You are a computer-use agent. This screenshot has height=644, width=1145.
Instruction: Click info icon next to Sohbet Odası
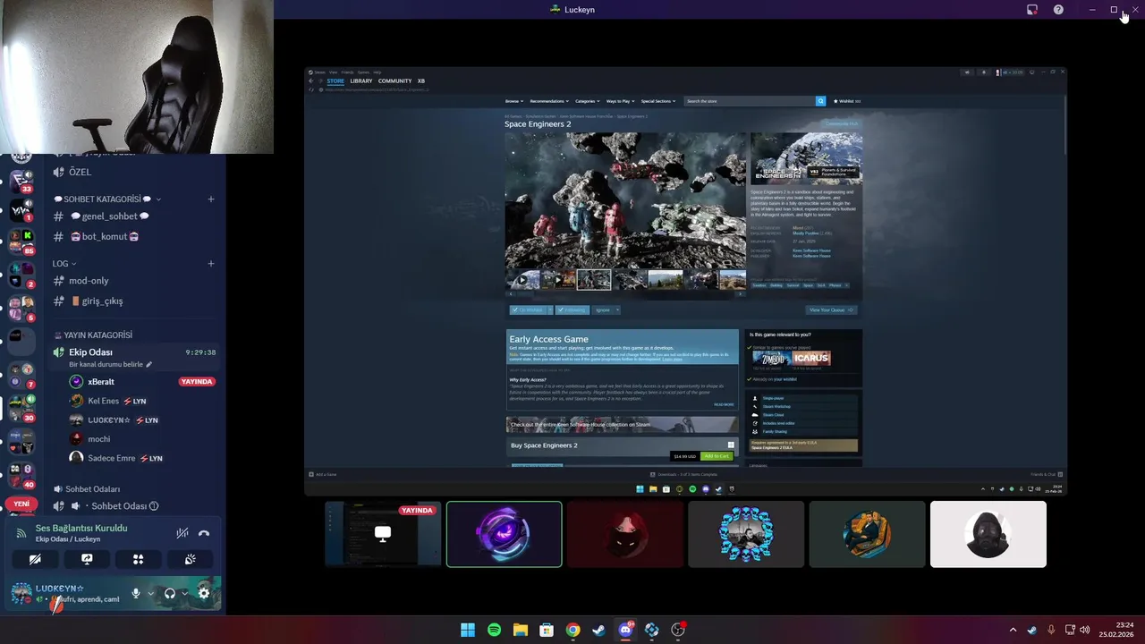point(154,506)
